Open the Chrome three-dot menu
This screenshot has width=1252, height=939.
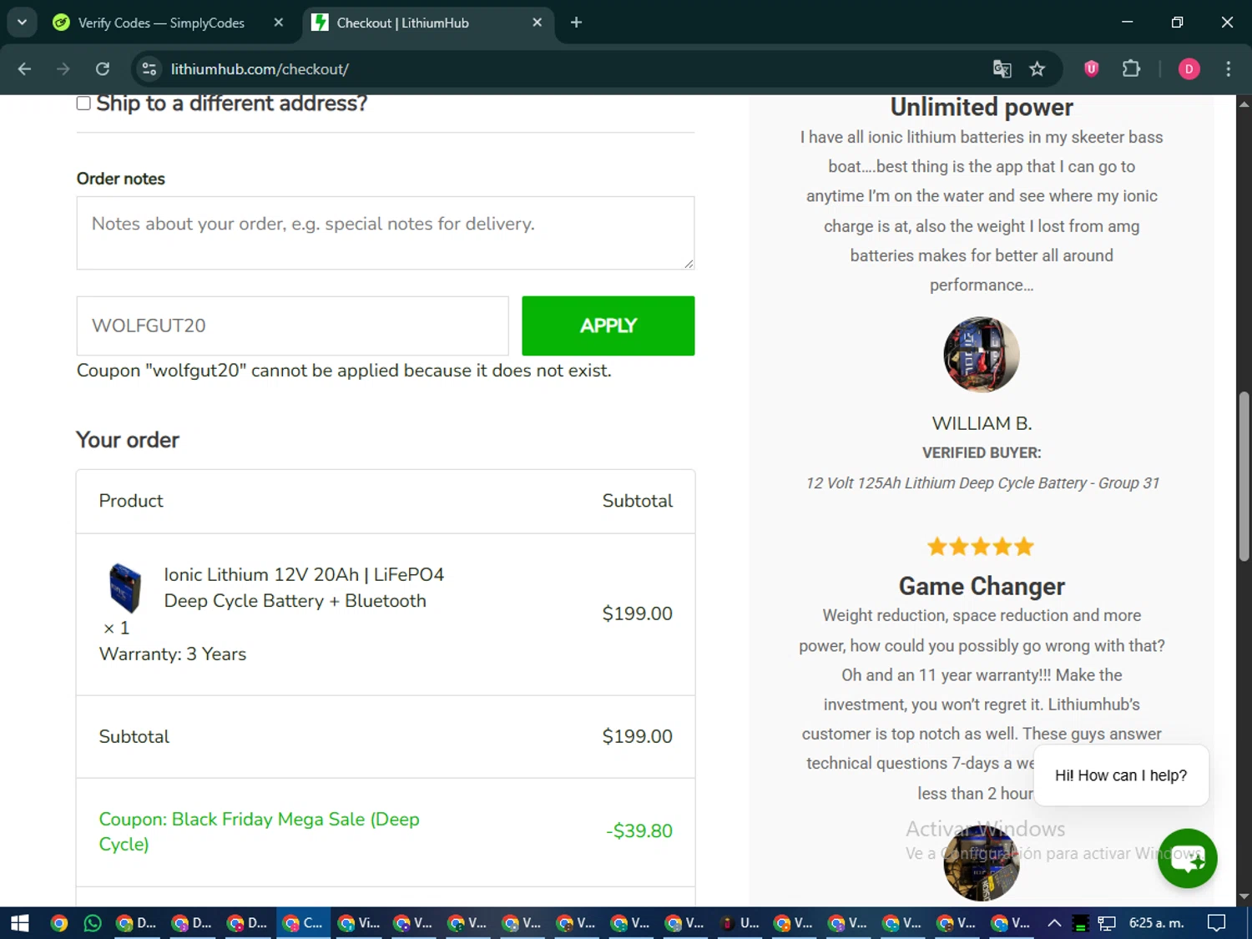pos(1228,68)
